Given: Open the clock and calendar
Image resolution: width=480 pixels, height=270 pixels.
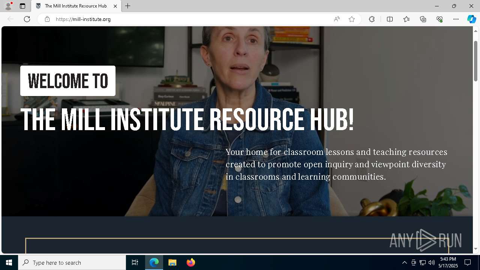Looking at the screenshot, I should [x=448, y=262].
